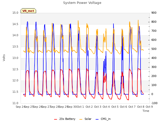165x124 pixels.
Task: Click the Oct 1 x-axis tick label
Action: coord(80,107)
